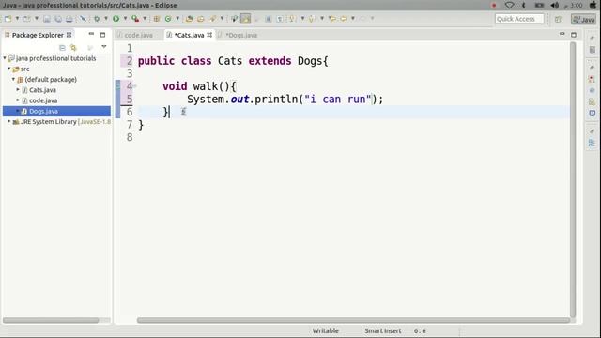Collapse the java professtional tutorials project

click(x=5, y=58)
